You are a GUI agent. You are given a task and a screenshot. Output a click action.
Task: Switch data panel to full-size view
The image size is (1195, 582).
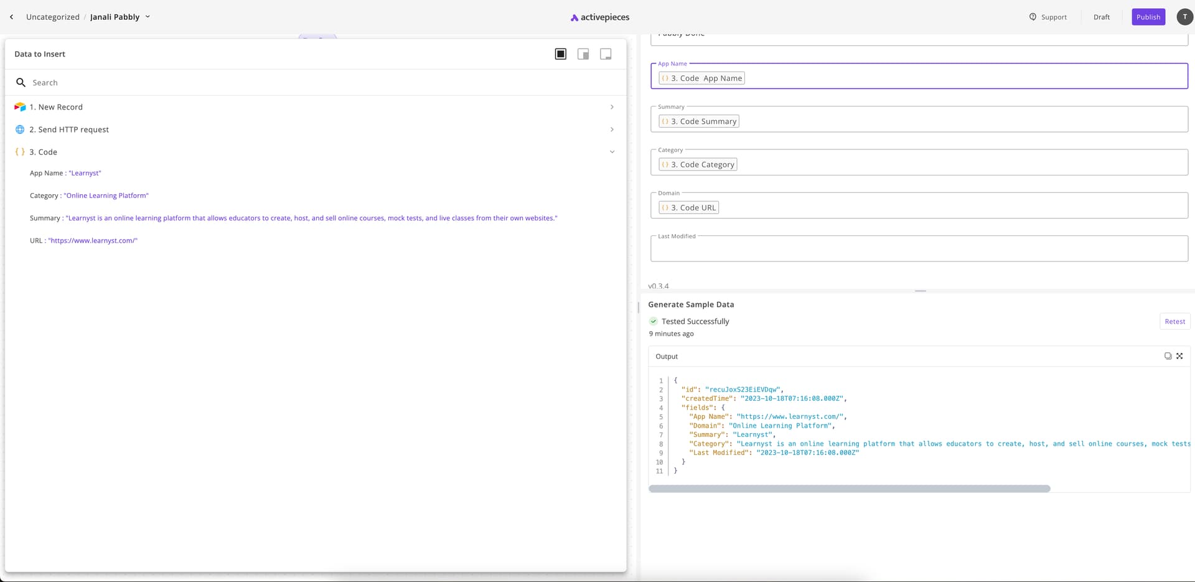(561, 54)
